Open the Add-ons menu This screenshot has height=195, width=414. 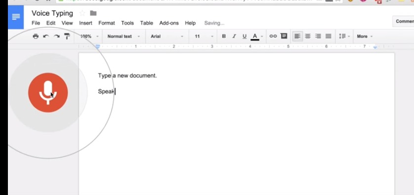pos(169,23)
